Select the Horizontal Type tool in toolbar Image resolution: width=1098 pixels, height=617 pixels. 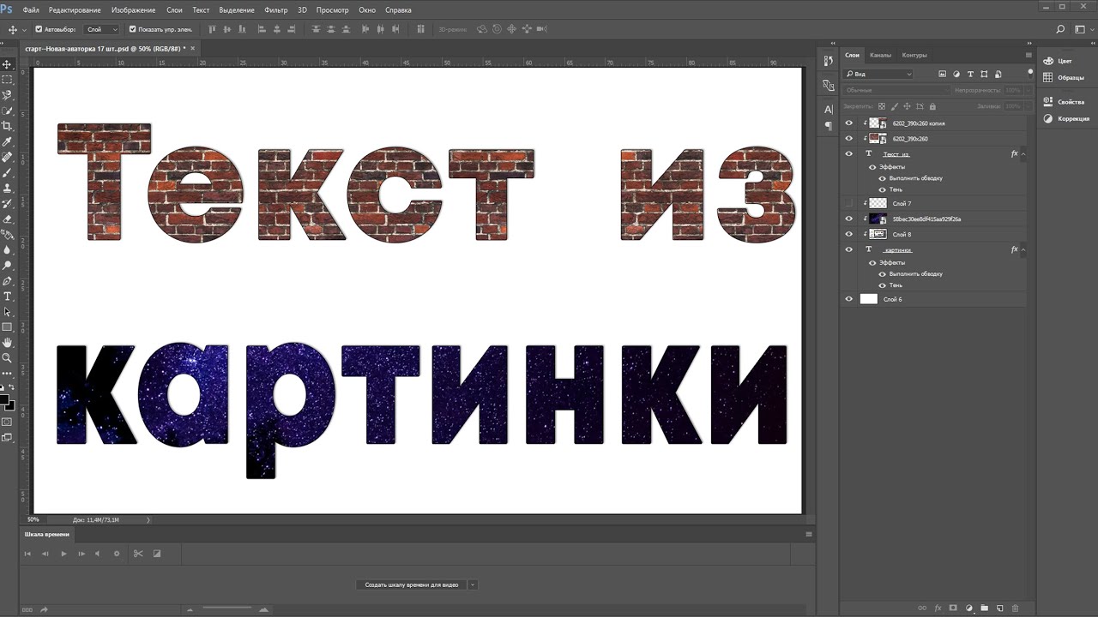[7, 297]
